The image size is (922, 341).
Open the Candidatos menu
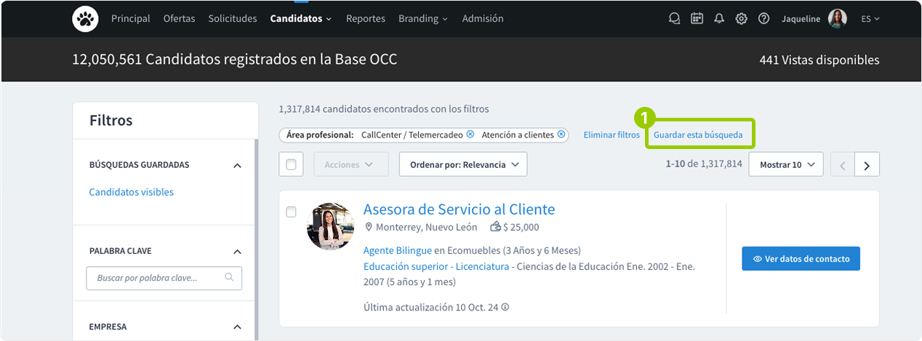click(x=300, y=19)
